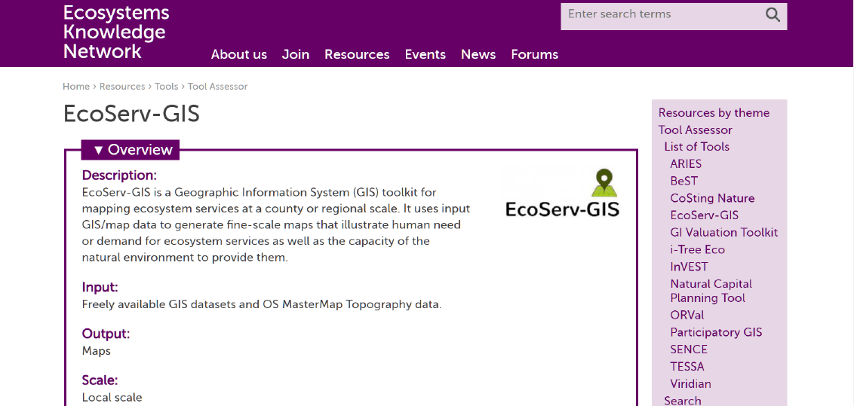Viewport: 854px width, 406px height.
Task: Go to Home breadcrumb link
Action: pos(75,87)
